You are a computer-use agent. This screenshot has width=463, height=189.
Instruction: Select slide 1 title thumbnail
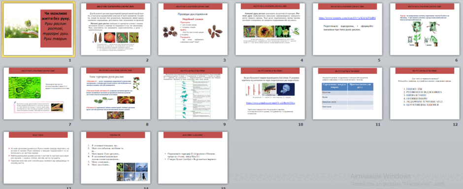pyautogui.click(x=38, y=29)
